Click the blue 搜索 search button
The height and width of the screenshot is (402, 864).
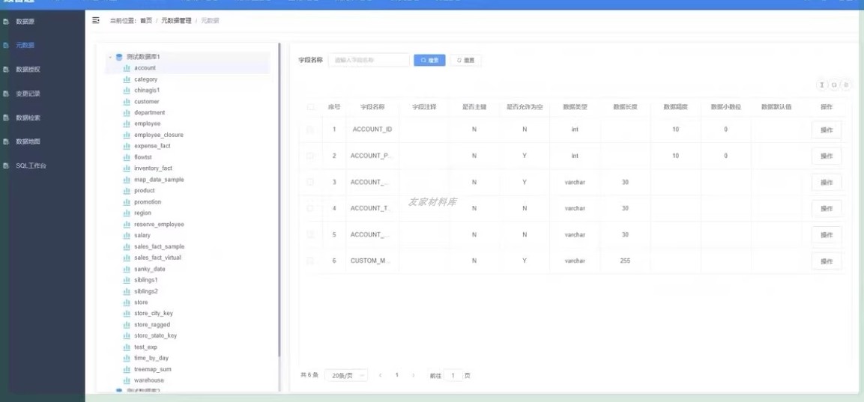[x=430, y=61]
